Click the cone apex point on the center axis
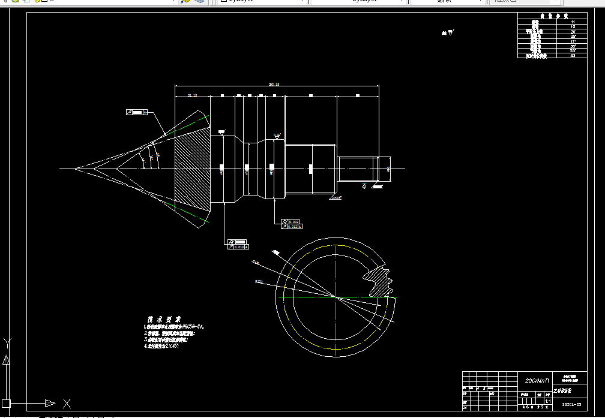Viewport: 605px width, 418px height. point(75,169)
